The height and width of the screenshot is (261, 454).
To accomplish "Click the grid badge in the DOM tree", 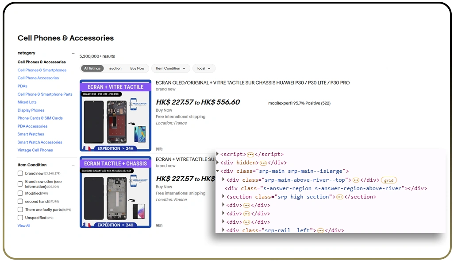I will (389, 180).
